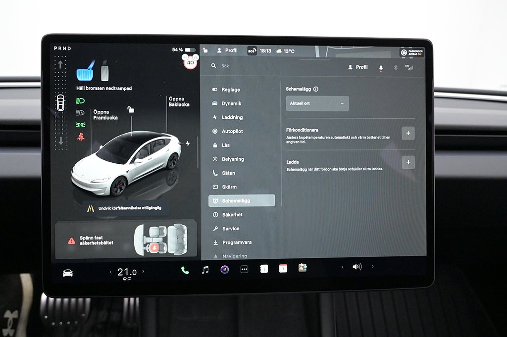Open the calendar app icon

point(283,268)
